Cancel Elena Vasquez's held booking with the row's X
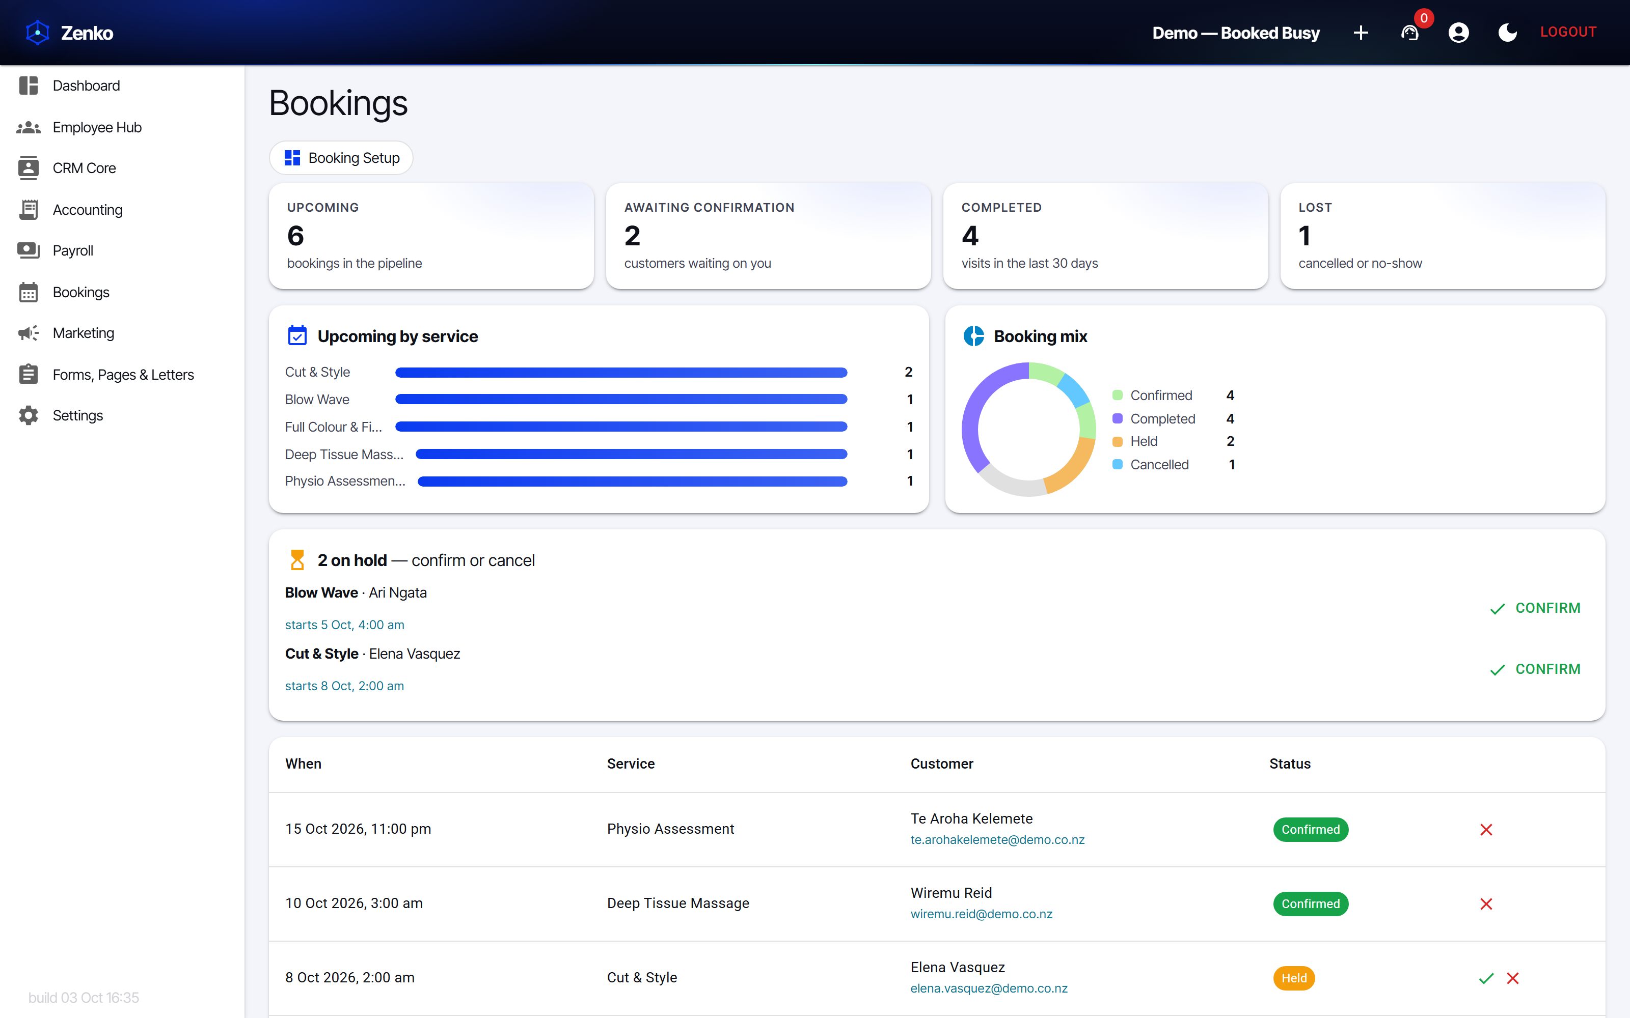1630x1018 pixels. [1513, 978]
